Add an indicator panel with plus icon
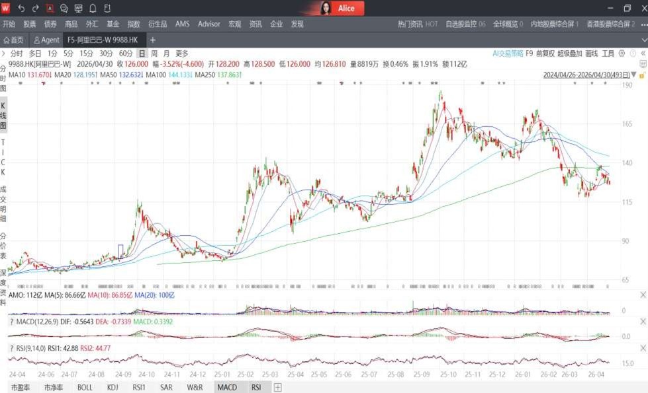Image resolution: width=648 pixels, height=393 pixels. [278, 387]
